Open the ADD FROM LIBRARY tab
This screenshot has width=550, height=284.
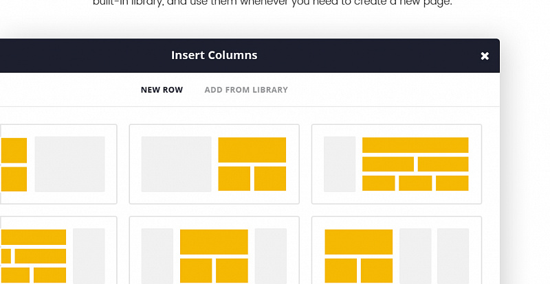(x=246, y=90)
